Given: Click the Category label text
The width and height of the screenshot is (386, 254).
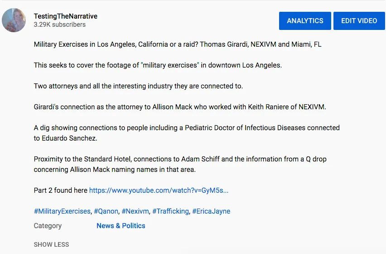Looking at the screenshot, I should 48,226.
